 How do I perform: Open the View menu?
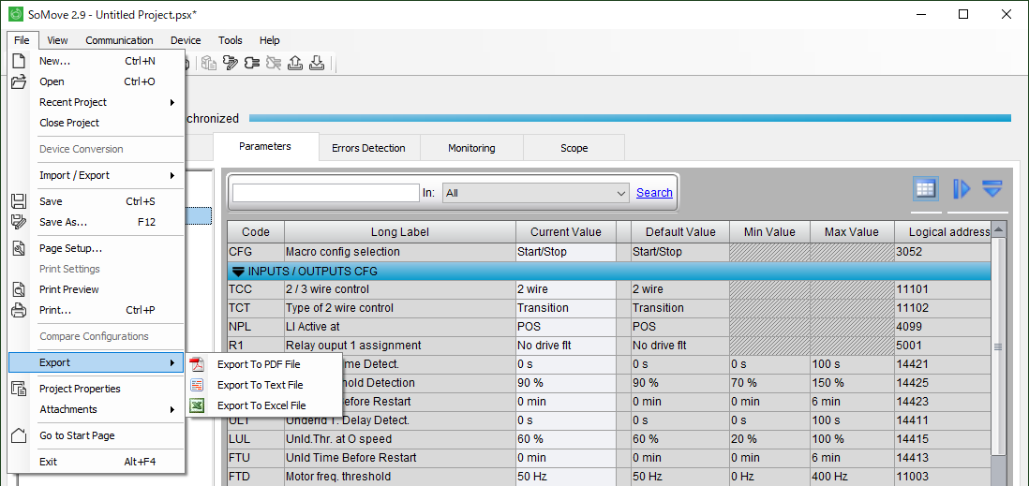pos(57,40)
